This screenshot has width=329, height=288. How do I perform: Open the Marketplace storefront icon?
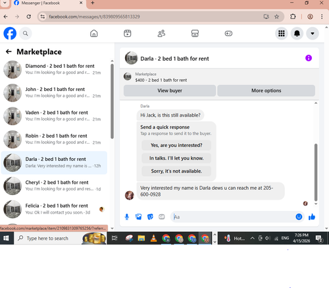[x=195, y=34]
